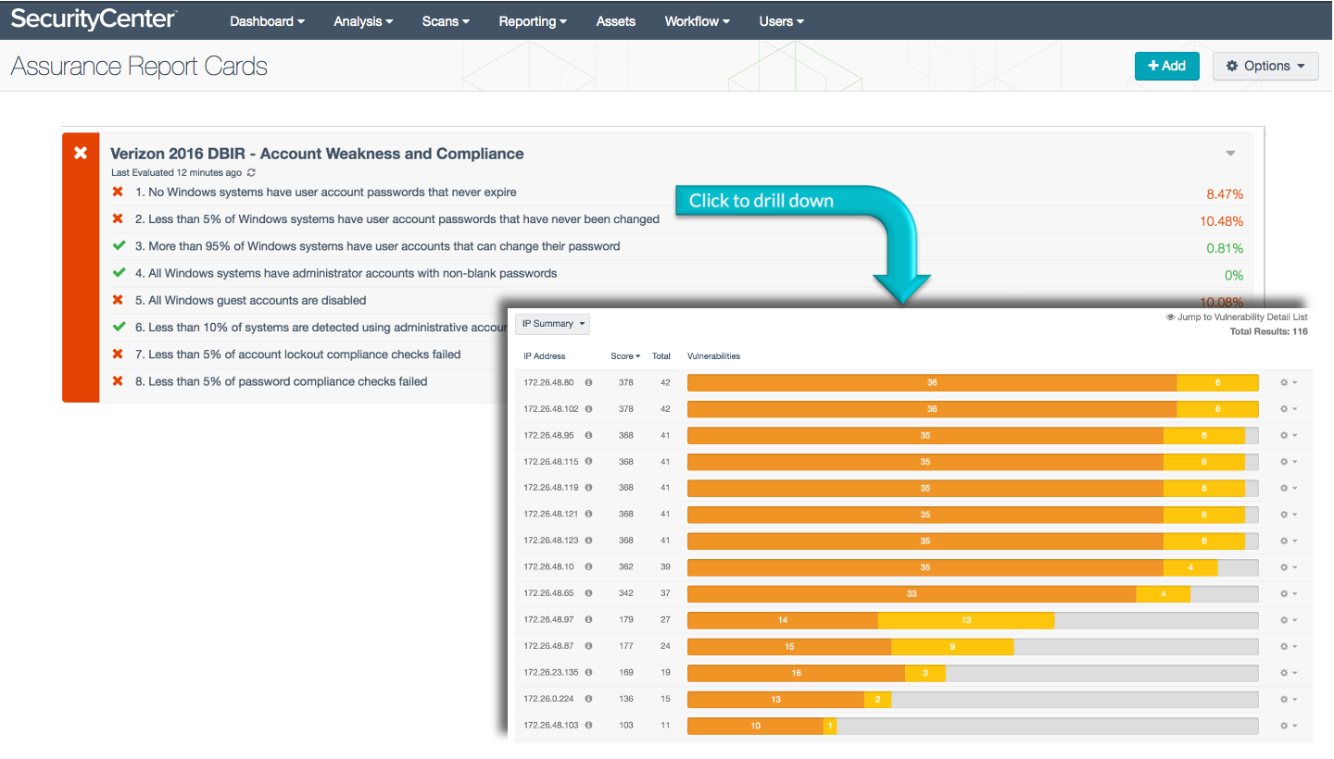
Task: Open policy 8 about password compliance checks
Action: [x=281, y=381]
